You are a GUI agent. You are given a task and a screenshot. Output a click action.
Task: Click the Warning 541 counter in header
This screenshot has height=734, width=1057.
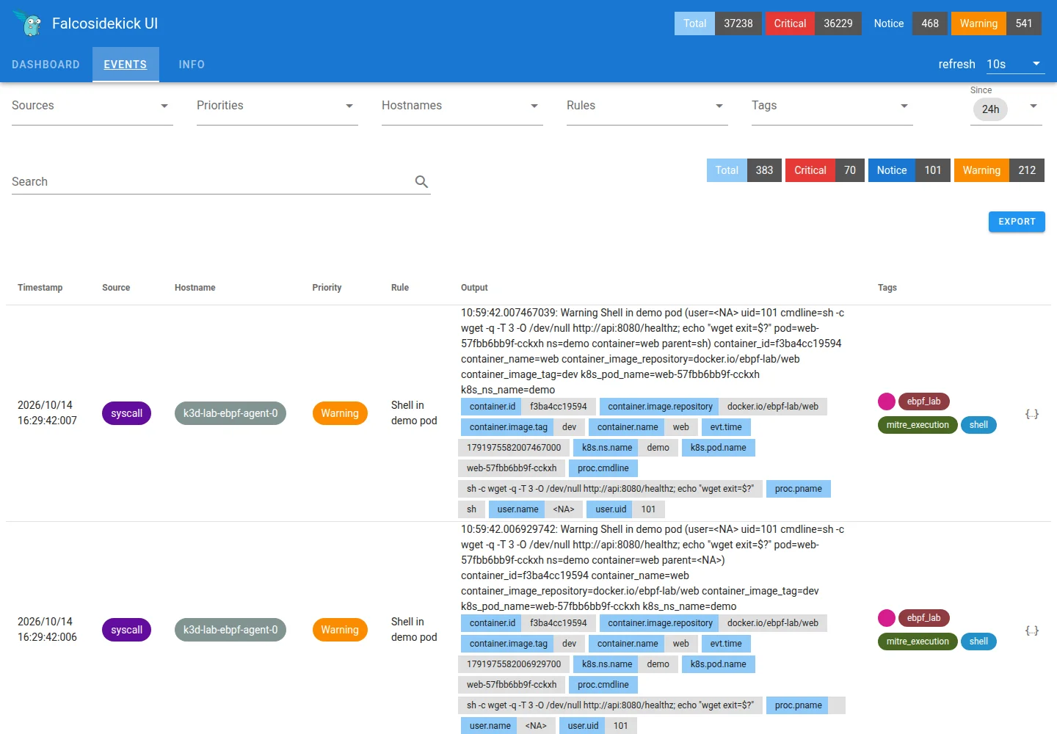996,23
